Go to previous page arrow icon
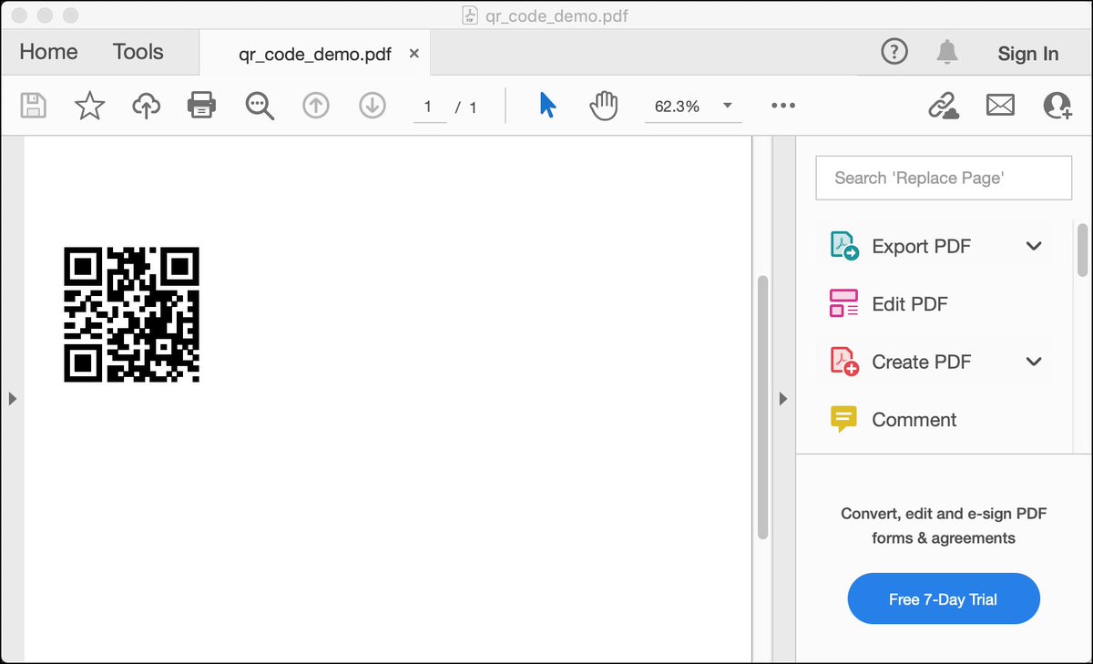Image resolution: width=1093 pixels, height=664 pixels. pyautogui.click(x=315, y=106)
